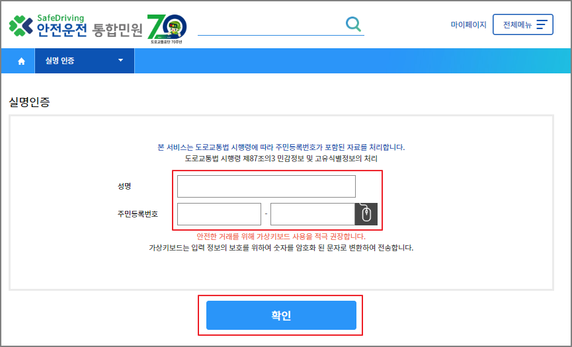
Task: Open the 마이페이지 link
Action: tap(468, 25)
